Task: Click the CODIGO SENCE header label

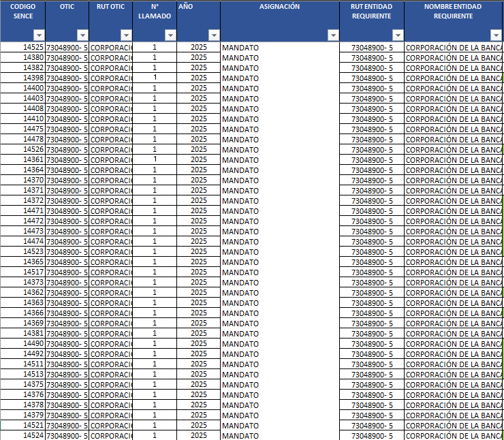Action: pos(22,11)
